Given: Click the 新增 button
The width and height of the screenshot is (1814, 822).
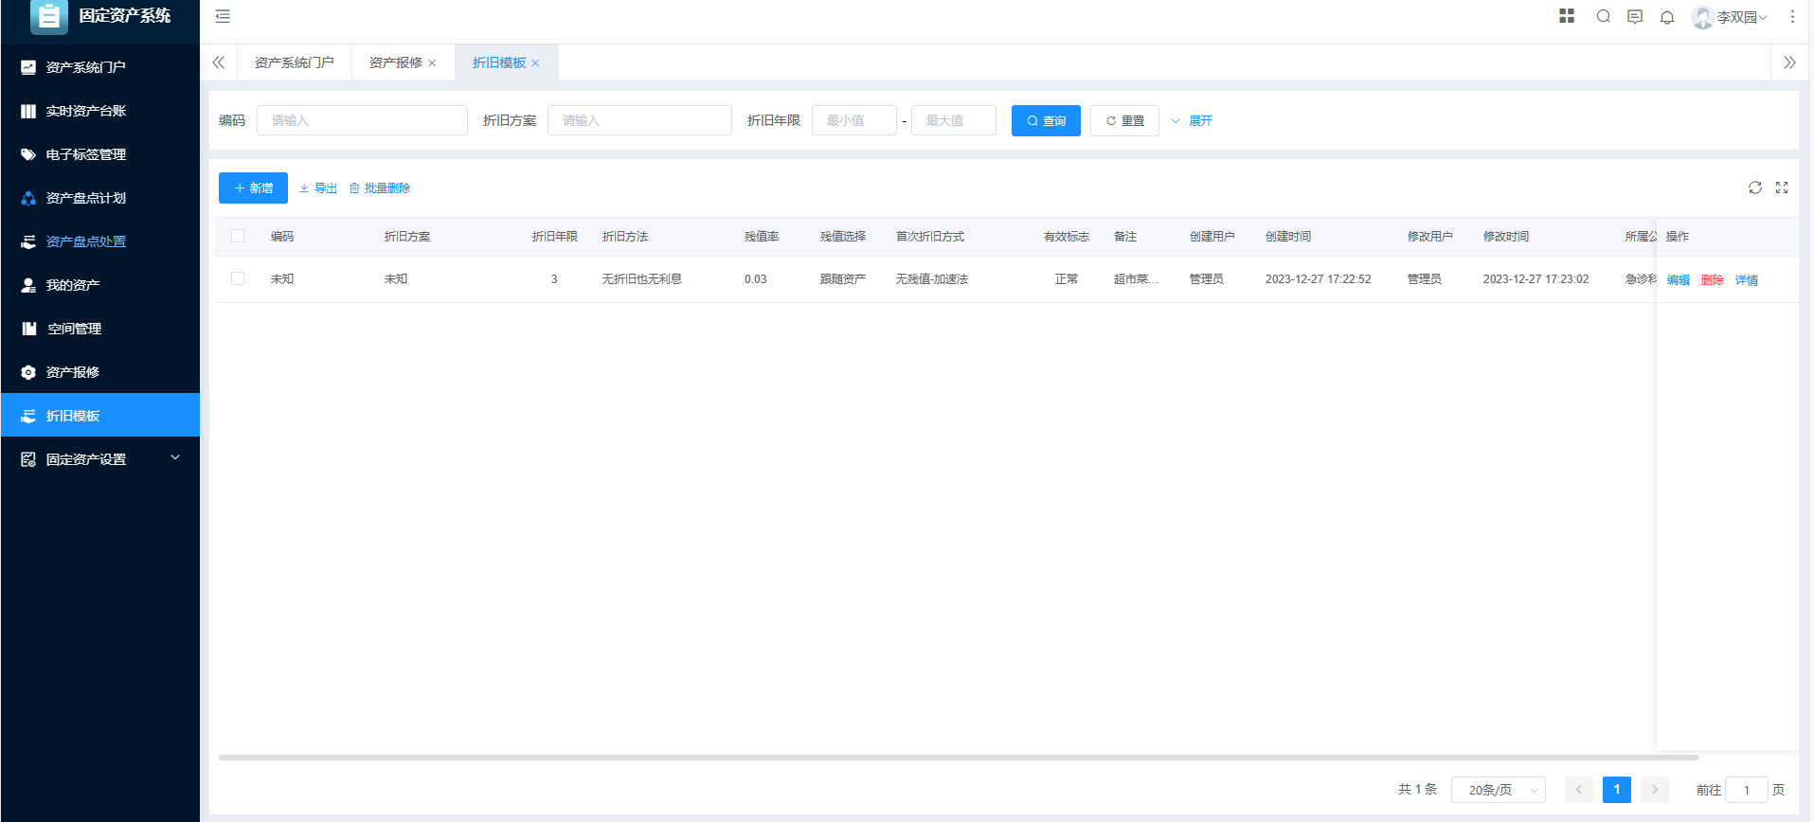Looking at the screenshot, I should (253, 188).
